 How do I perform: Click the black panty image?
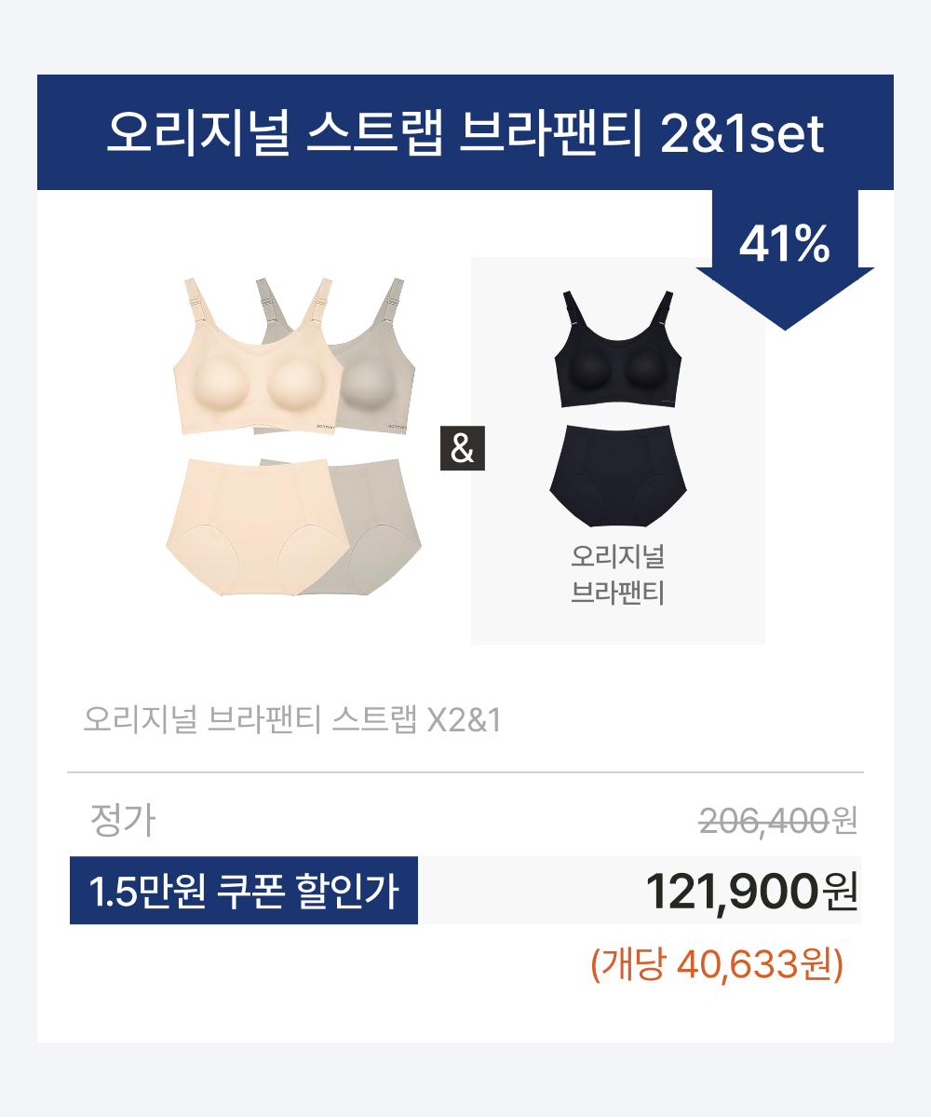pos(617,472)
